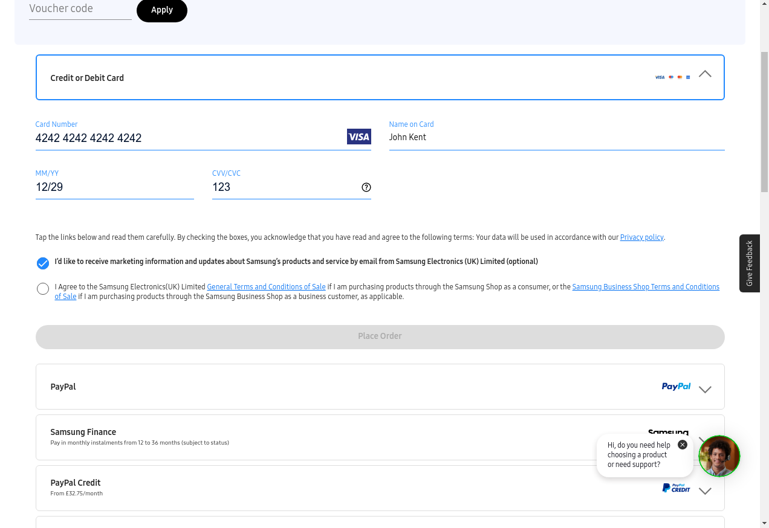Expand the PayPal payment option
The height and width of the screenshot is (528, 769).
pos(704,390)
